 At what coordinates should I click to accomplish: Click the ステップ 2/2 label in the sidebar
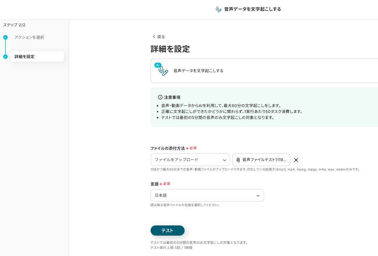point(14,25)
